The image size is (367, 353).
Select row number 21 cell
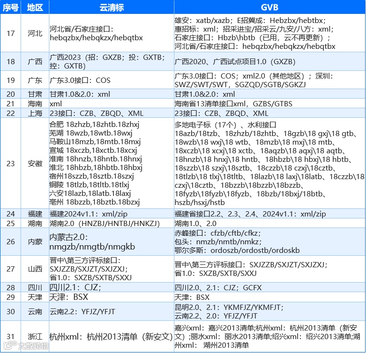[x=11, y=103]
